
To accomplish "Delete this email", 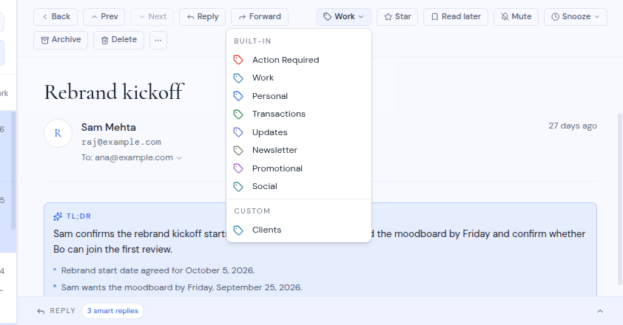I will click(118, 40).
